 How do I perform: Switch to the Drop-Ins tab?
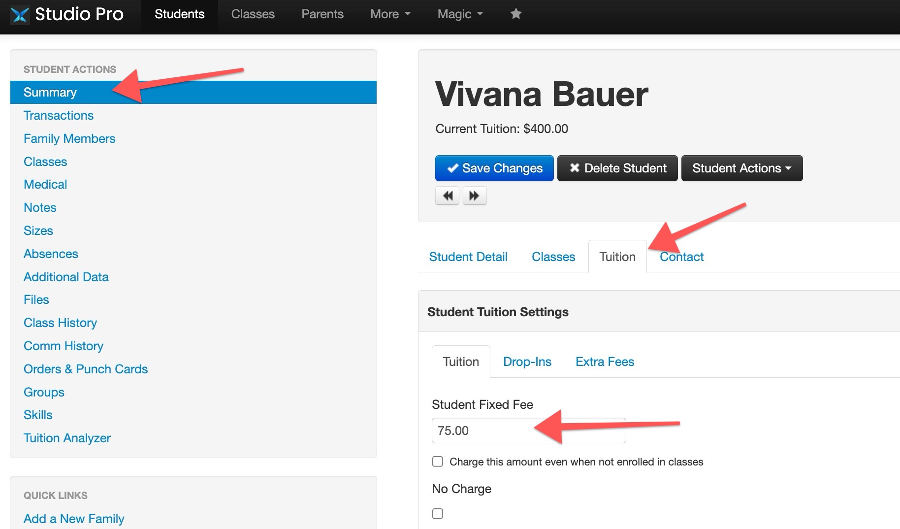click(x=527, y=362)
